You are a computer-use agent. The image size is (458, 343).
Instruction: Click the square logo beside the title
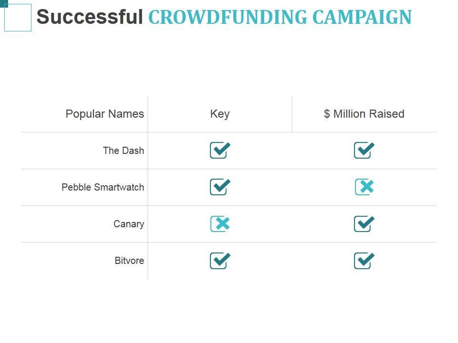click(18, 18)
